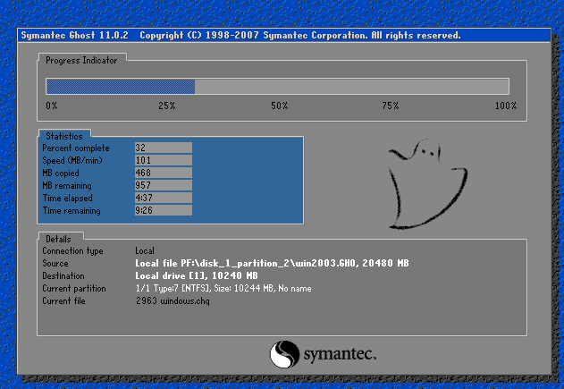Click the Statistics group label
The width and height of the screenshot is (564, 389).
coord(63,135)
